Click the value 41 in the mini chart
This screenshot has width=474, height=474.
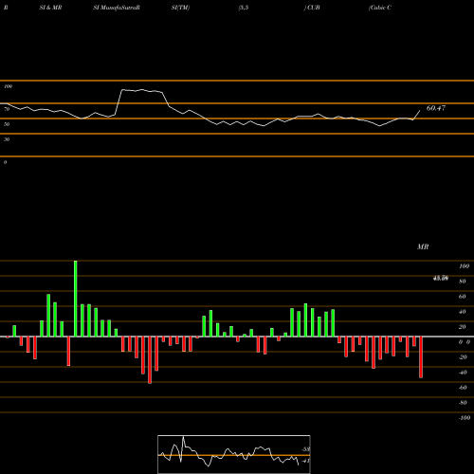pos(305,461)
